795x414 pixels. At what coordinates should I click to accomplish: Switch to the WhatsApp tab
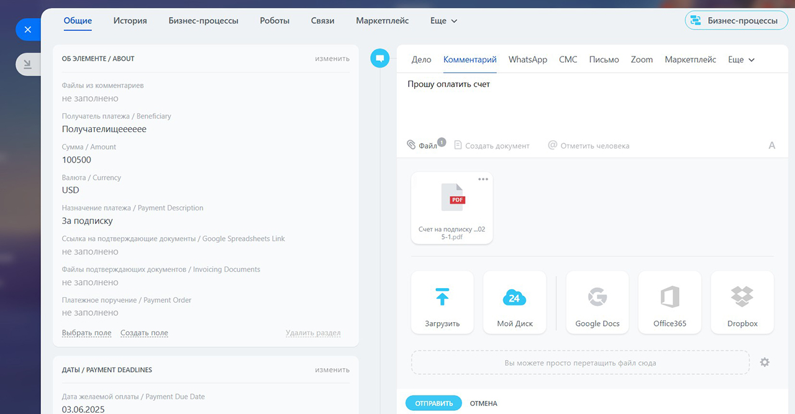pos(527,60)
